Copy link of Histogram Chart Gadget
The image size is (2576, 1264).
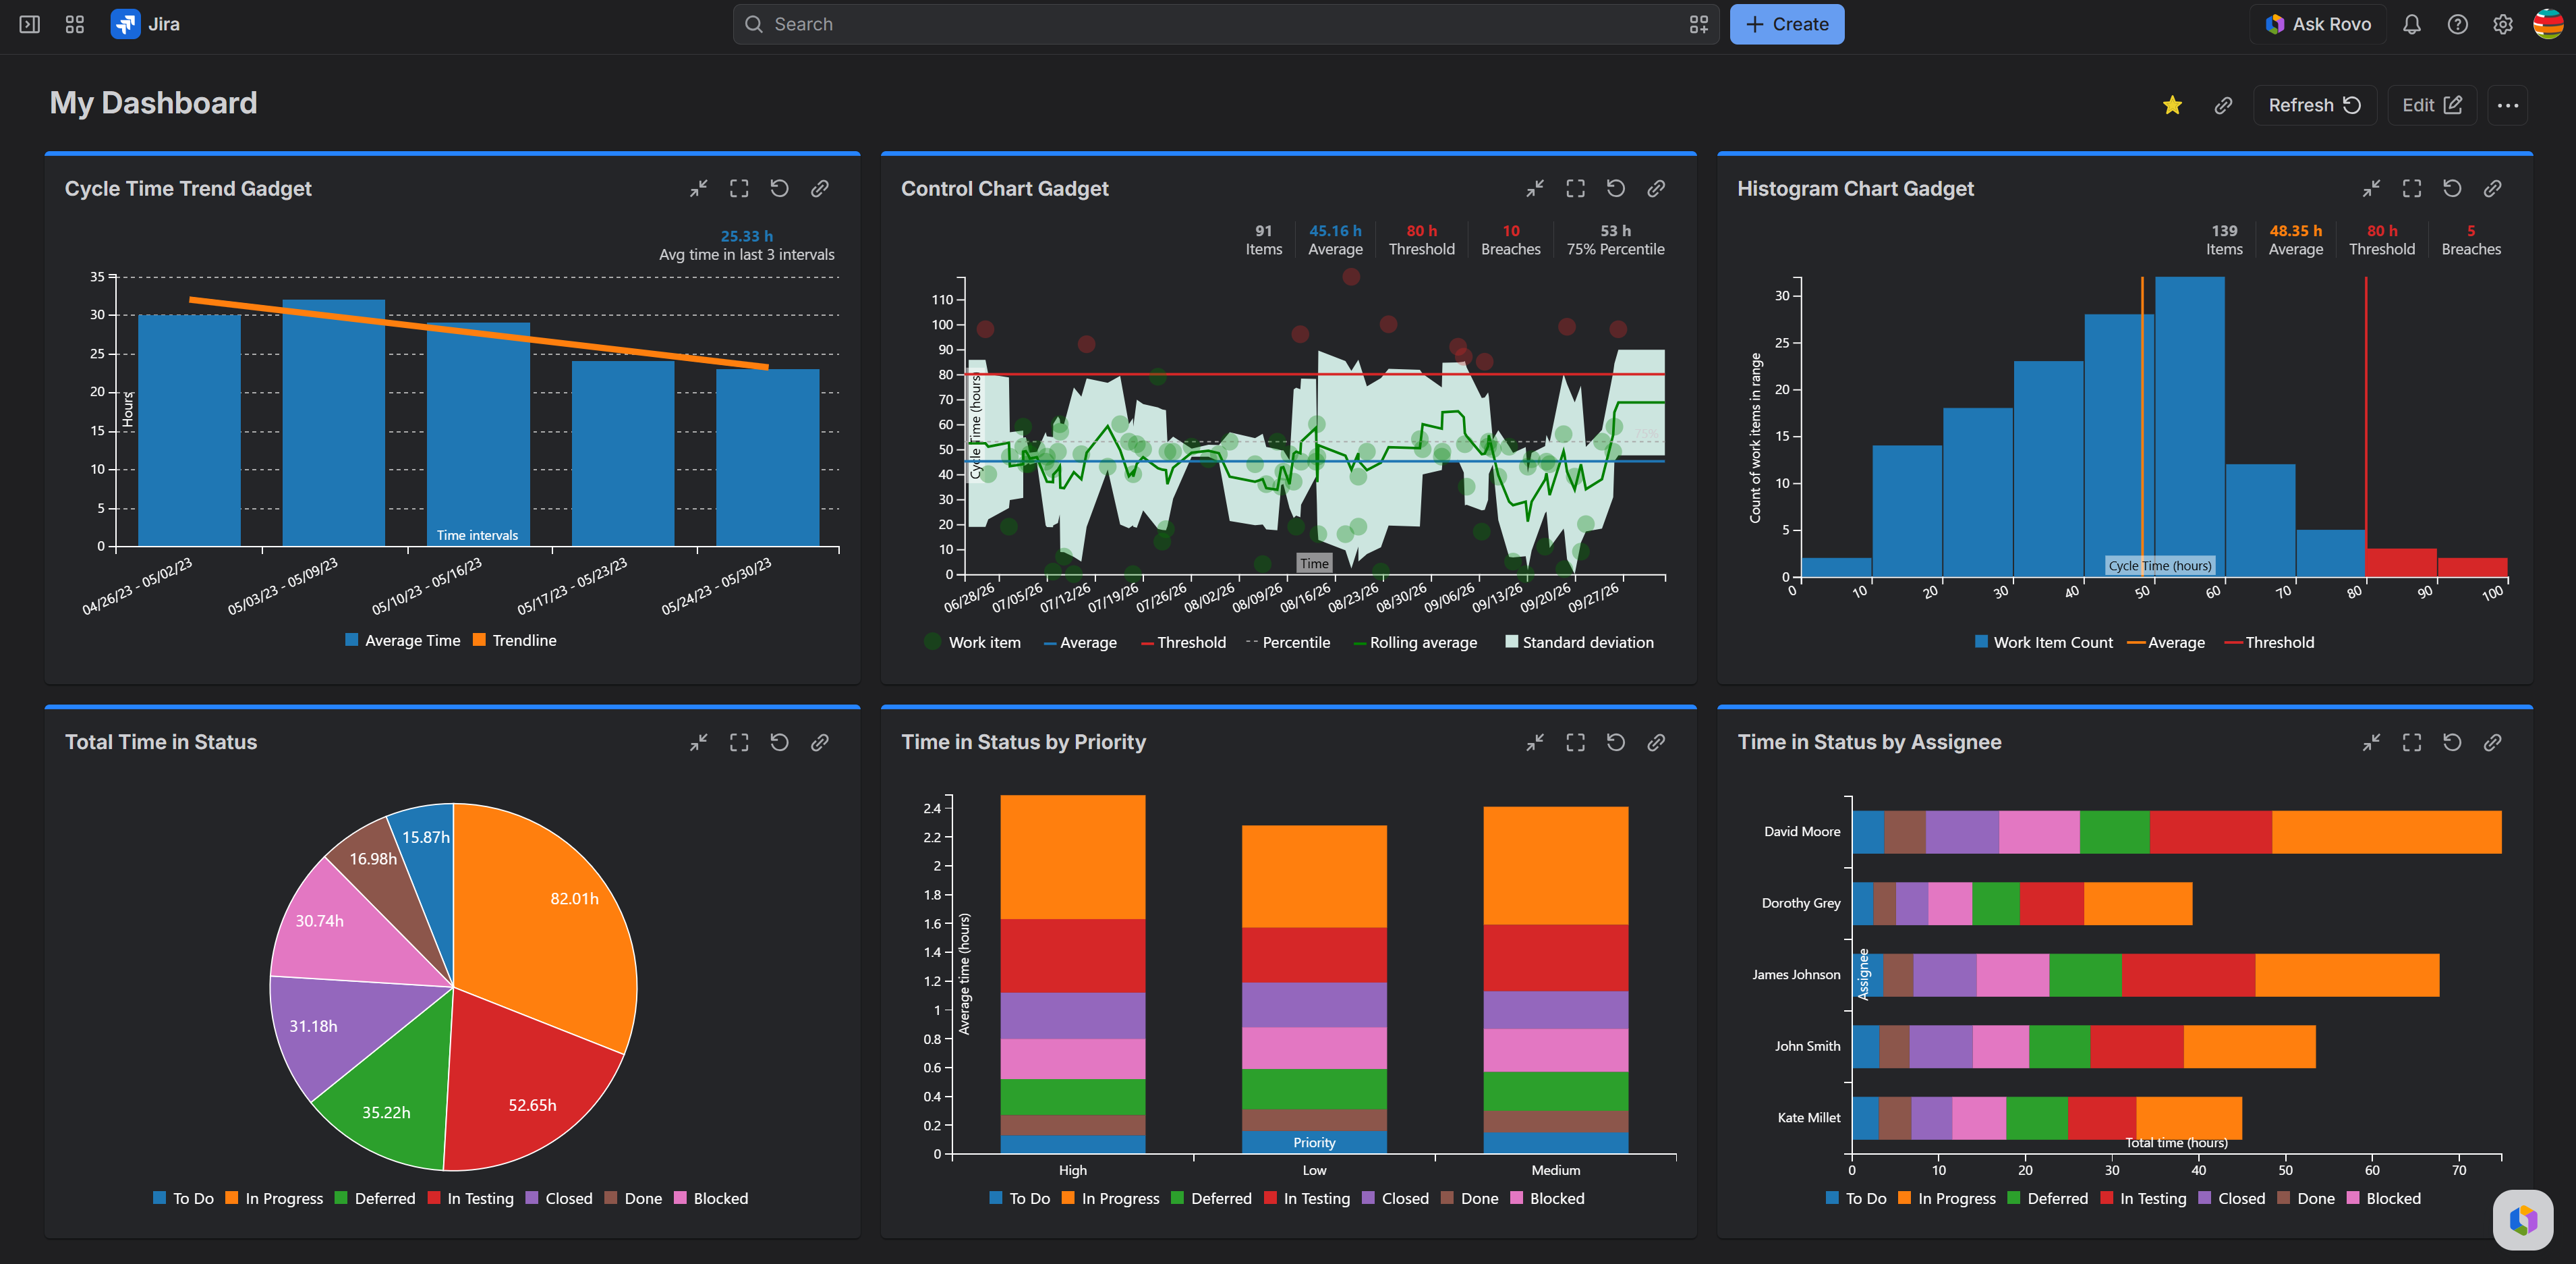click(x=2492, y=188)
